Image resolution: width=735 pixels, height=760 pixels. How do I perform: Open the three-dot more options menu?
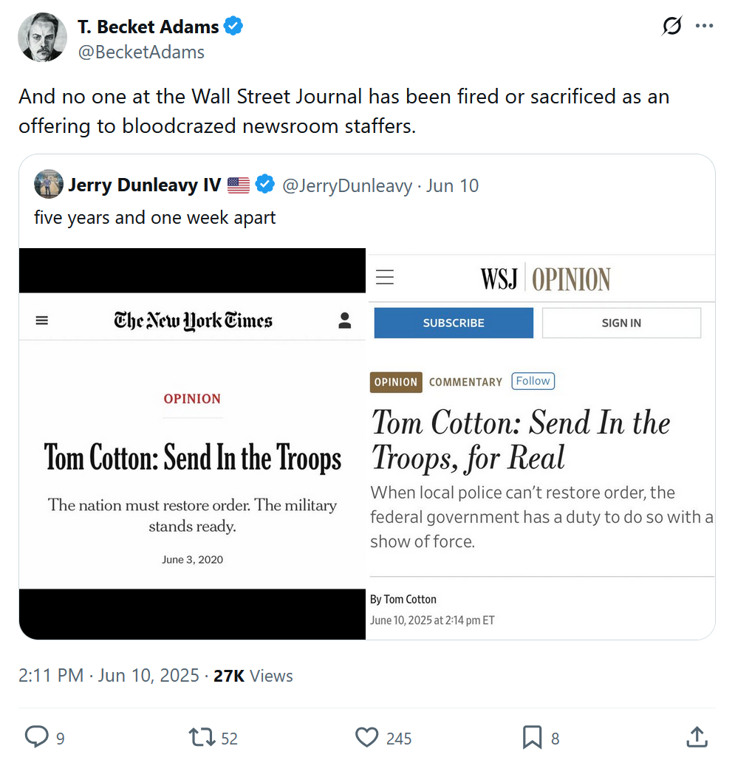click(704, 27)
